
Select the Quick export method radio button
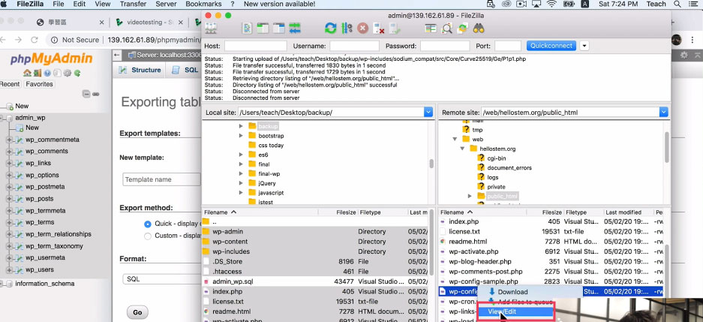pyautogui.click(x=147, y=224)
